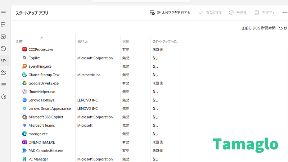The image size is (288, 162).
Task: Open プロパティ from the toolbar
Action: [x=265, y=13]
